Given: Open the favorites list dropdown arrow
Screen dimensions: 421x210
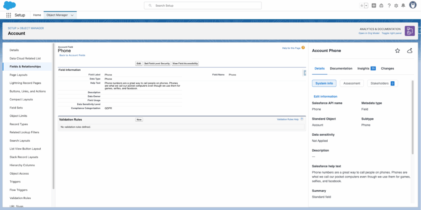Looking at the screenshot, I should click(x=366, y=6).
